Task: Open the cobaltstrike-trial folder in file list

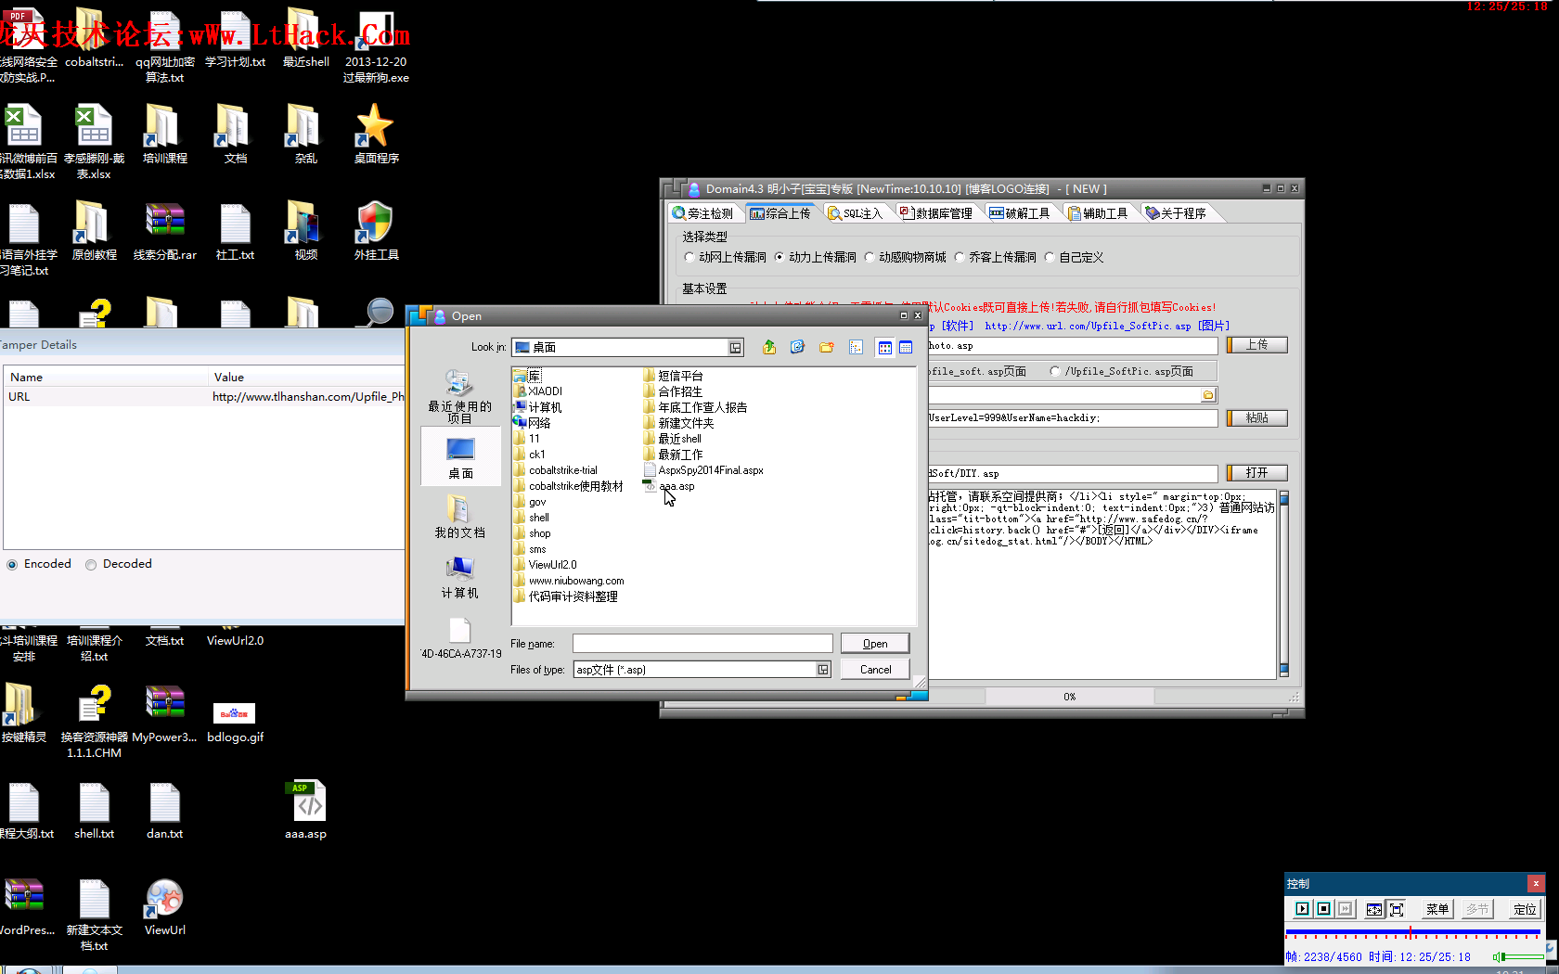Action: [x=556, y=470]
